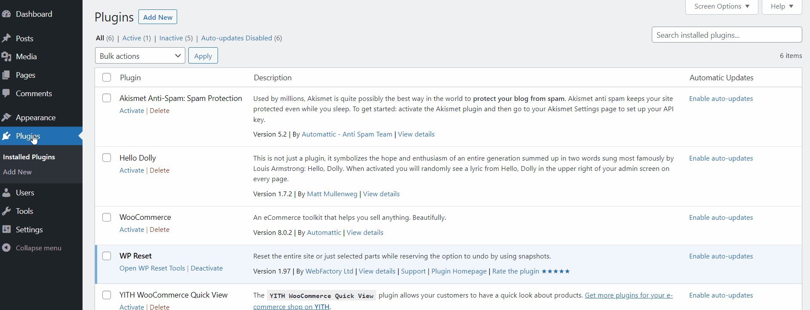This screenshot has height=310, width=810.
Task: Open Posts in the sidebar menu
Action: (x=25, y=39)
